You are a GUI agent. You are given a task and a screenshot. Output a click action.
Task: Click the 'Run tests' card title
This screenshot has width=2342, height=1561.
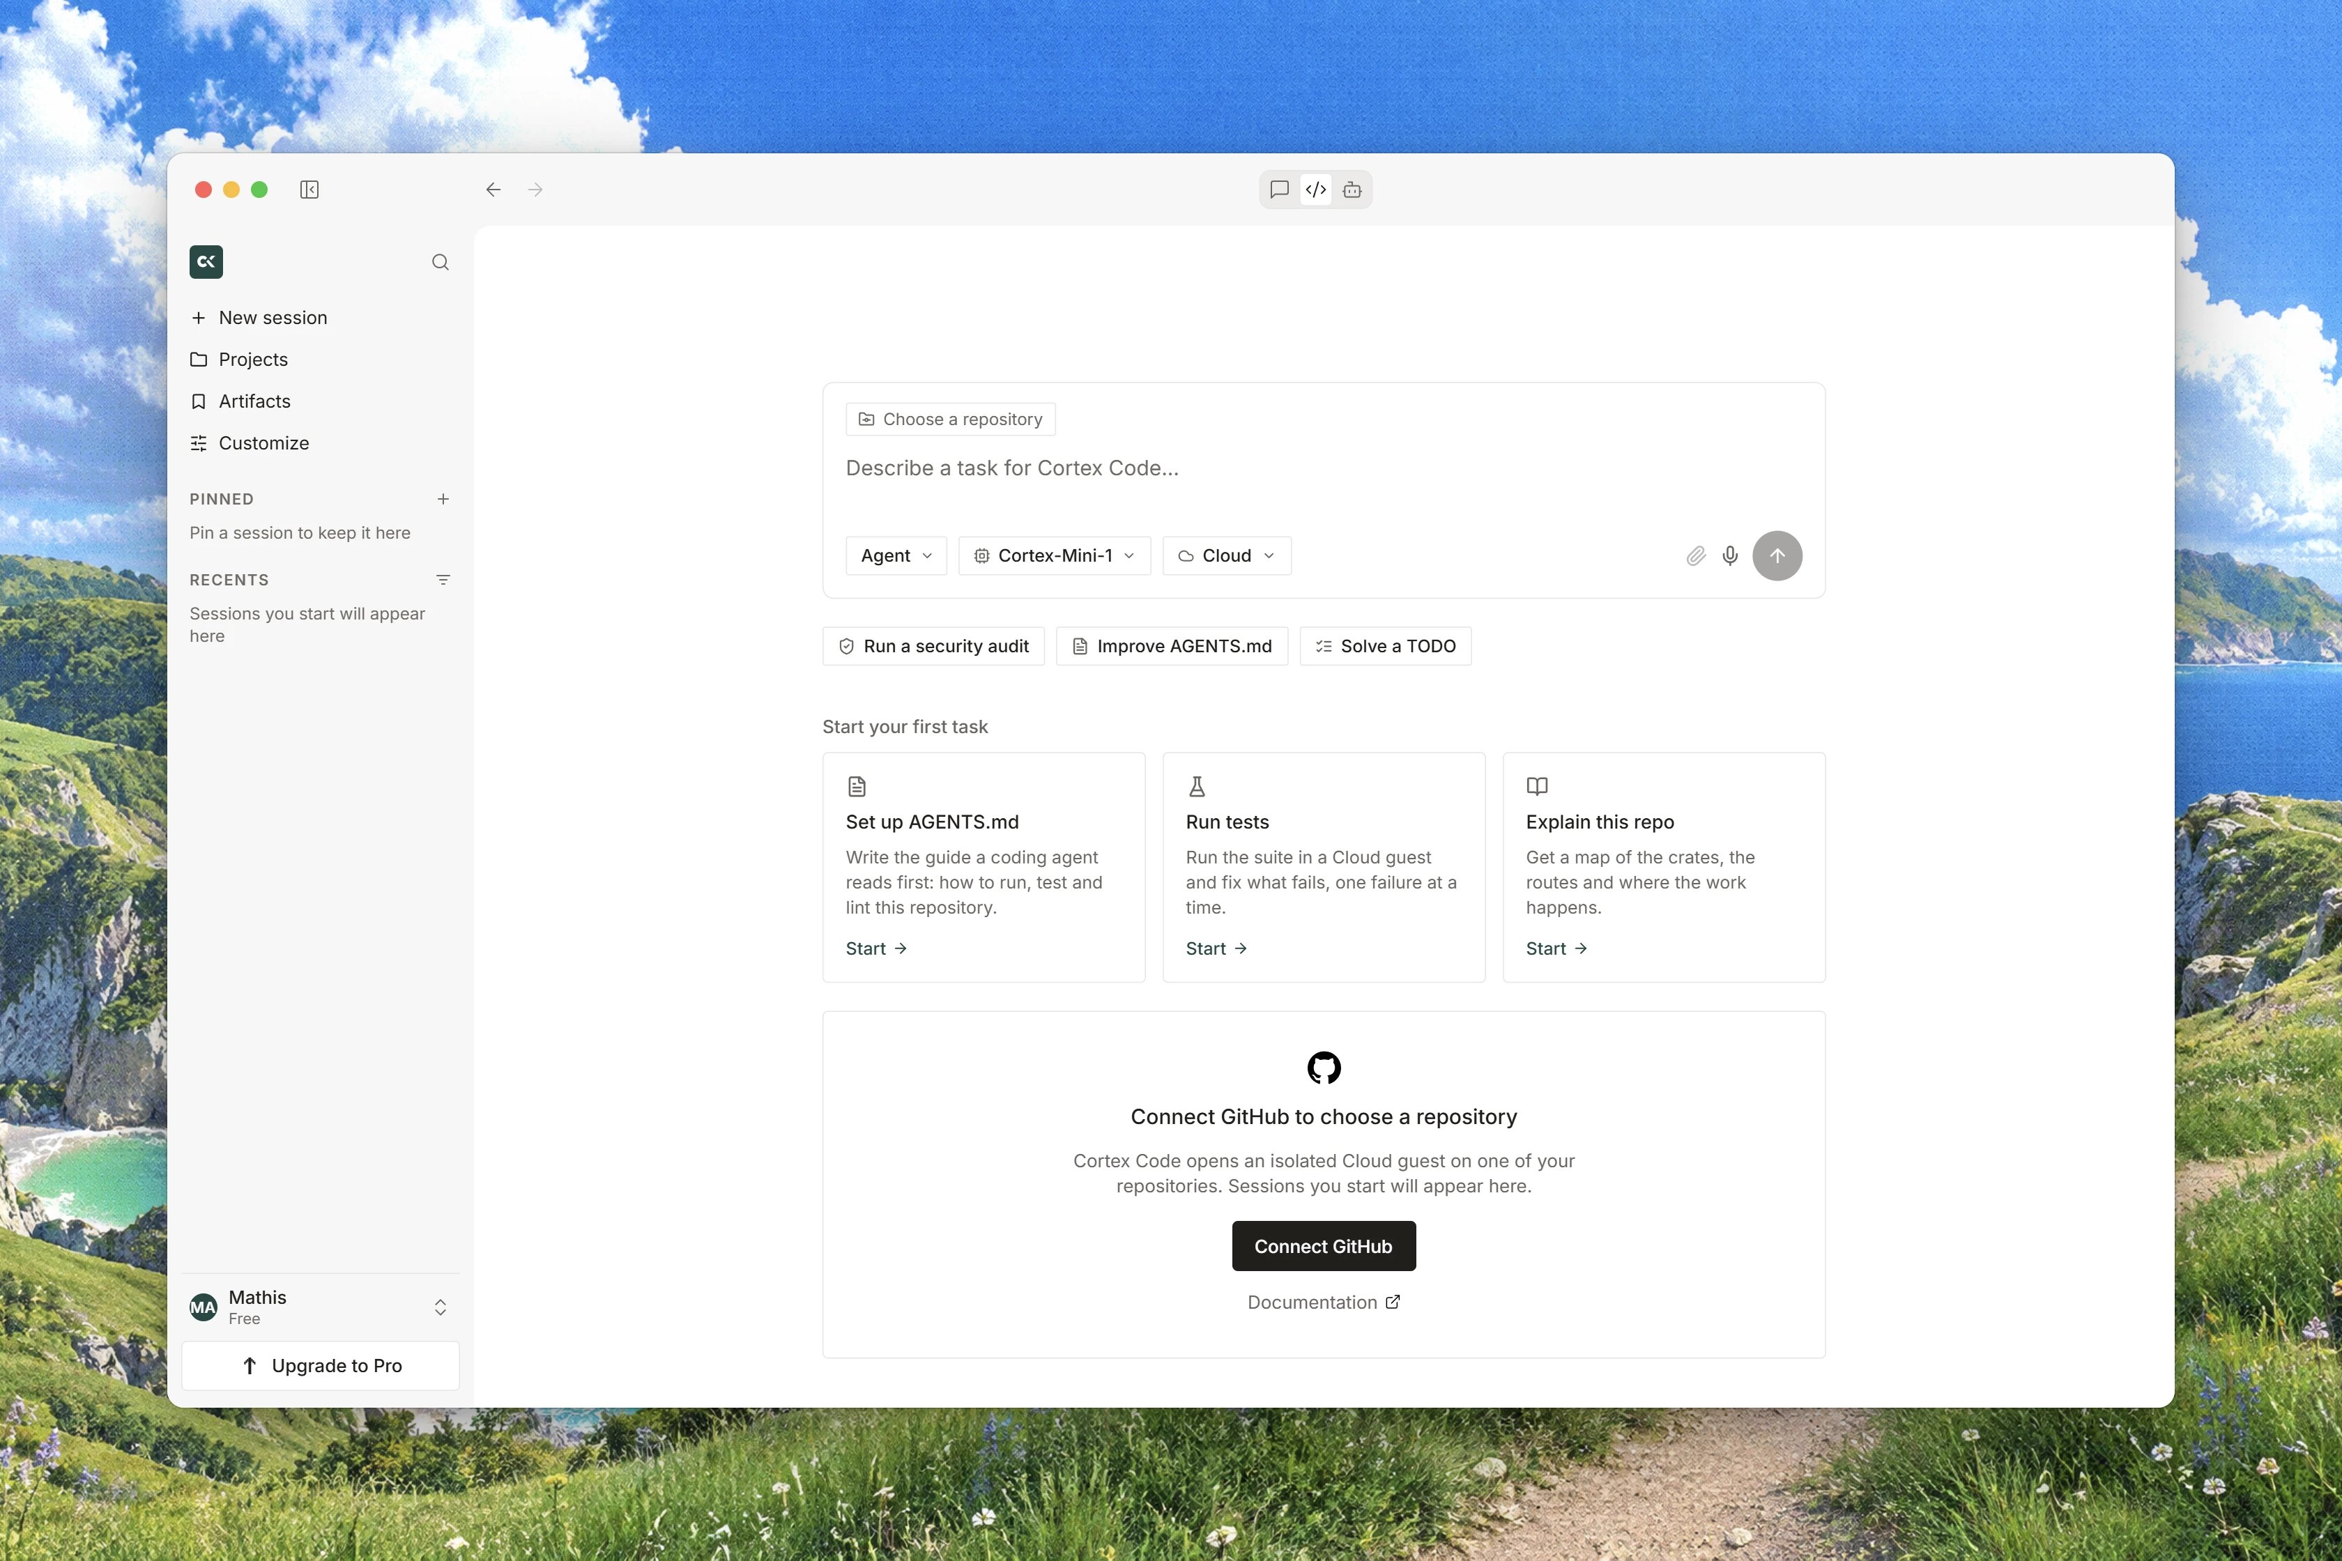pyautogui.click(x=1227, y=822)
